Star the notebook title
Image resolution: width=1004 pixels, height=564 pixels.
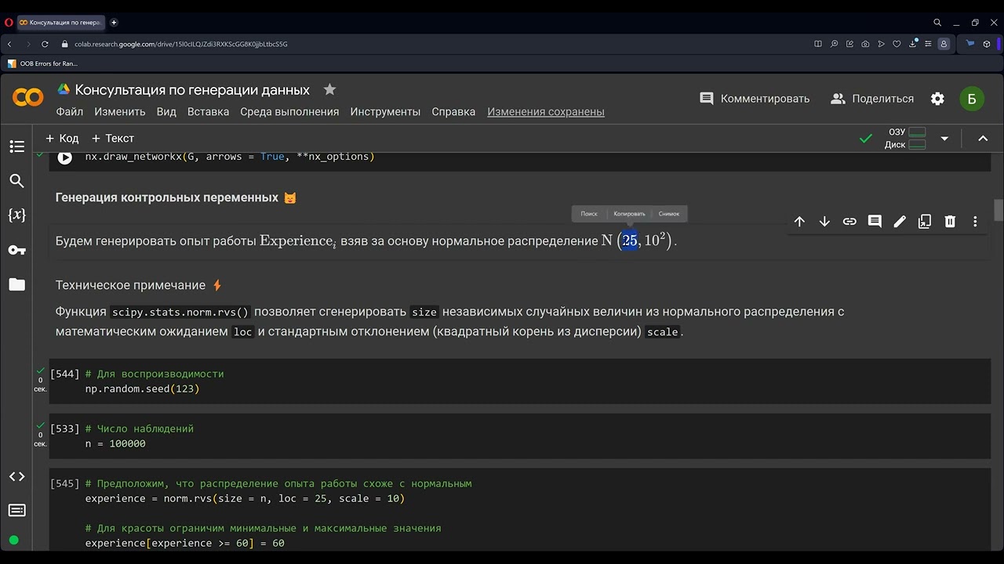tap(329, 89)
